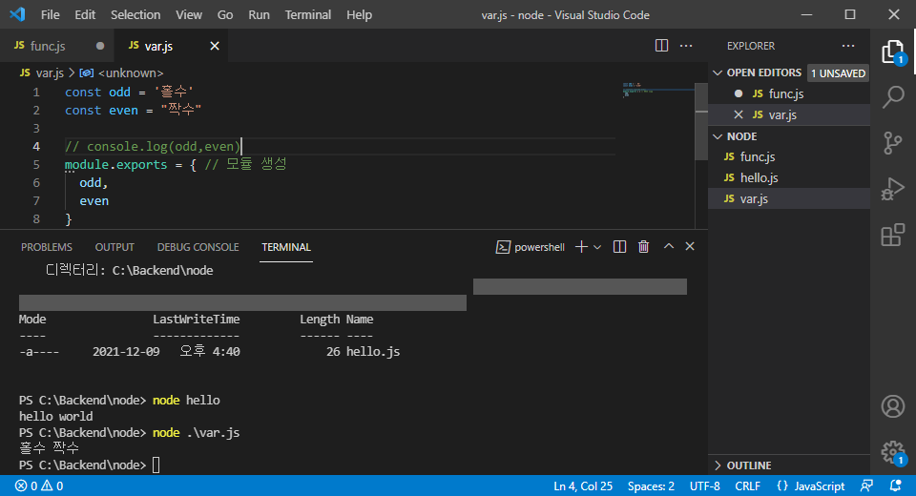Viewport: 916px width, 496px height.
Task: Open the feedback icon in status bar
Action: click(867, 486)
